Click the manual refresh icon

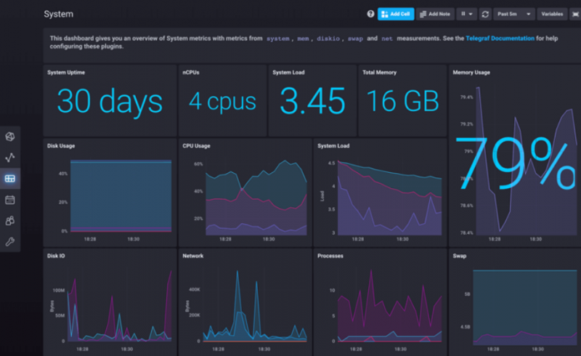click(485, 14)
